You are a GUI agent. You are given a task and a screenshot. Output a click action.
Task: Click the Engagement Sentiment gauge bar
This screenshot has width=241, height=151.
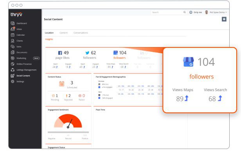[x=68, y=132]
